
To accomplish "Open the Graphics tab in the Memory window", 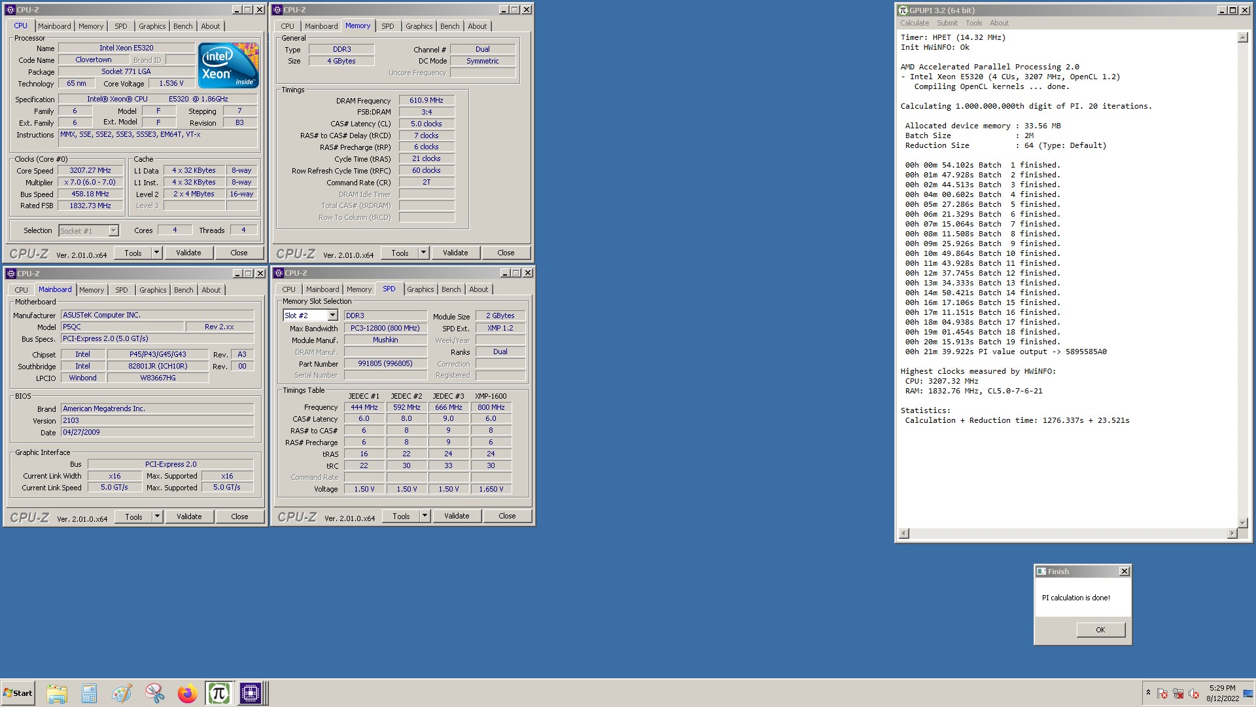I will click(x=419, y=26).
